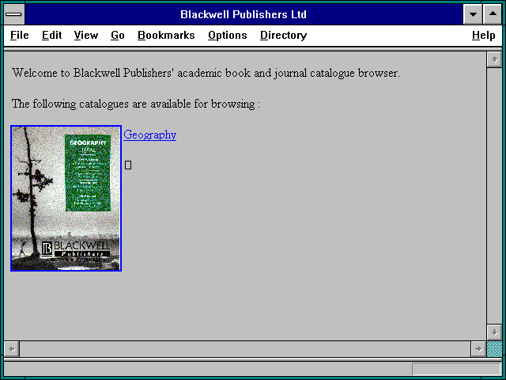Image resolution: width=506 pixels, height=380 pixels.
Task: Maximize the Blackwell Publishers window
Action: point(493,14)
